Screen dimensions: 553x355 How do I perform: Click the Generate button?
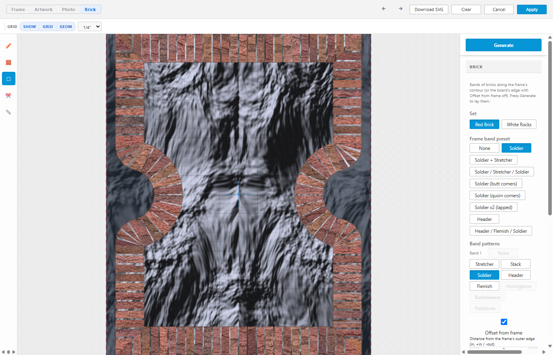(x=504, y=45)
